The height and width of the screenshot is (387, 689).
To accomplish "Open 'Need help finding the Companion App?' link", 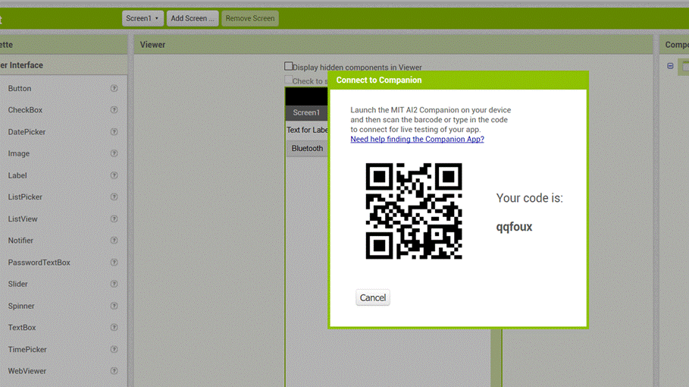I will click(x=417, y=139).
